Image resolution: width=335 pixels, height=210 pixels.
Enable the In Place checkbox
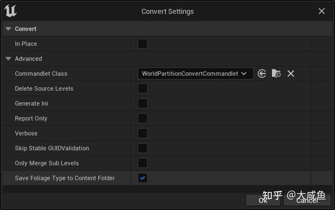tap(142, 44)
